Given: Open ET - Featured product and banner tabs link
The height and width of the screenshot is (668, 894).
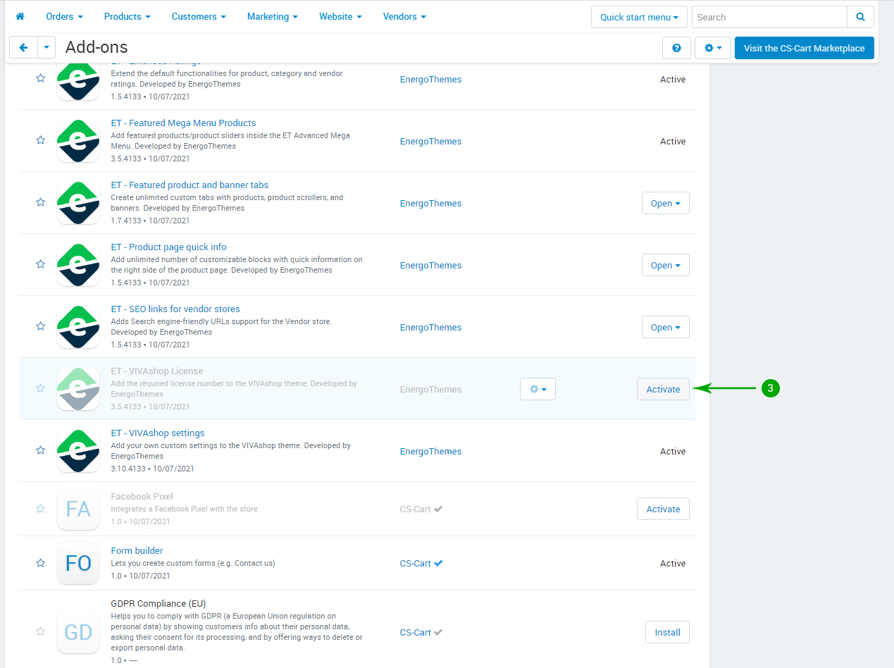Looking at the screenshot, I should [x=190, y=185].
